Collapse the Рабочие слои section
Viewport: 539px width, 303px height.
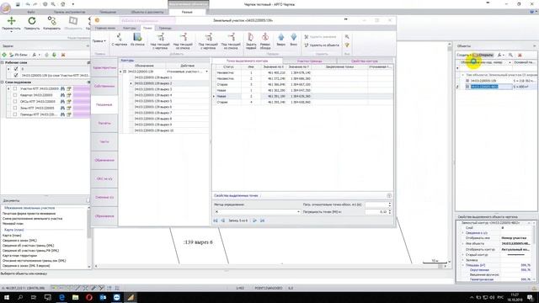point(3,62)
